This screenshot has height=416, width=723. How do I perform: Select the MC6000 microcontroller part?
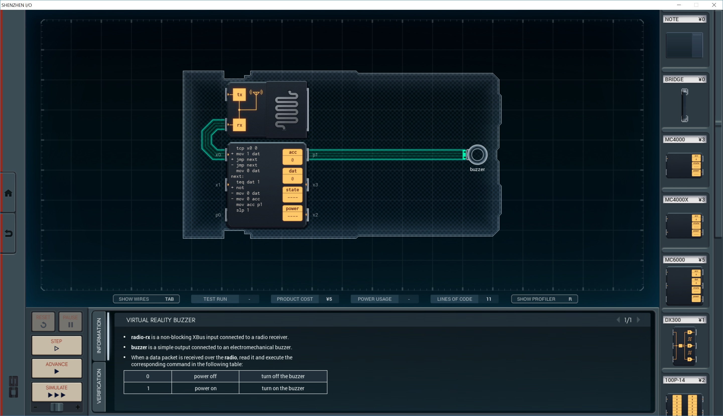point(684,286)
